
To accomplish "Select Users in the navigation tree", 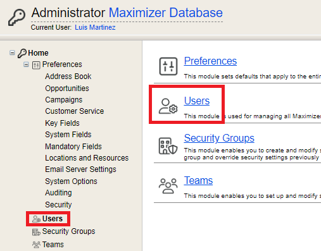I will tap(53, 219).
